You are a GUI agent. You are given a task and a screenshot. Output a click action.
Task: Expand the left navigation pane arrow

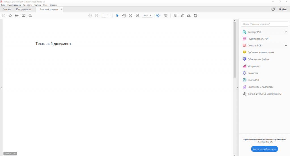click(1, 88)
